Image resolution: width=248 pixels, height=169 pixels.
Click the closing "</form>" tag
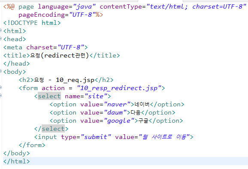(x=32, y=145)
